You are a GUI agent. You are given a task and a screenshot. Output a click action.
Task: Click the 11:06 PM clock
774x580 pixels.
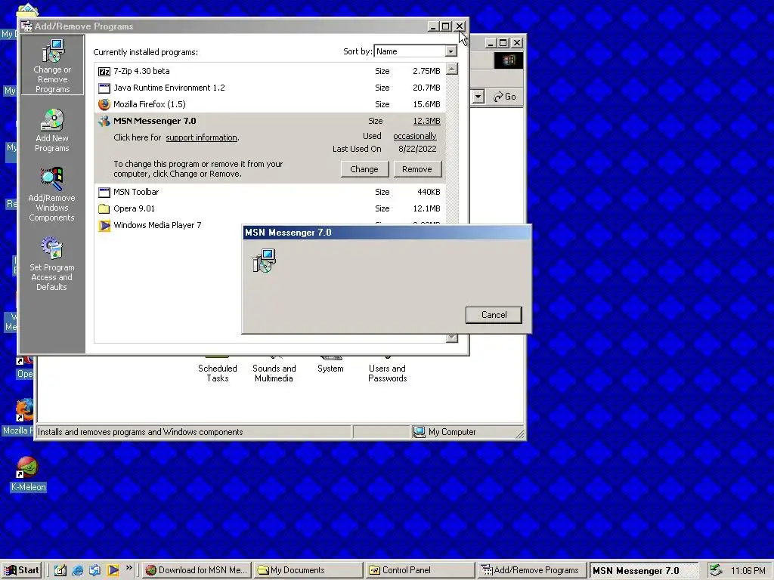coord(748,571)
